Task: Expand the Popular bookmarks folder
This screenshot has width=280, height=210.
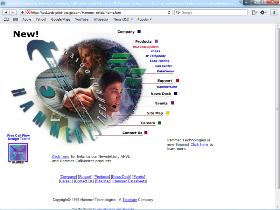Action: pyautogui.click(x=145, y=20)
